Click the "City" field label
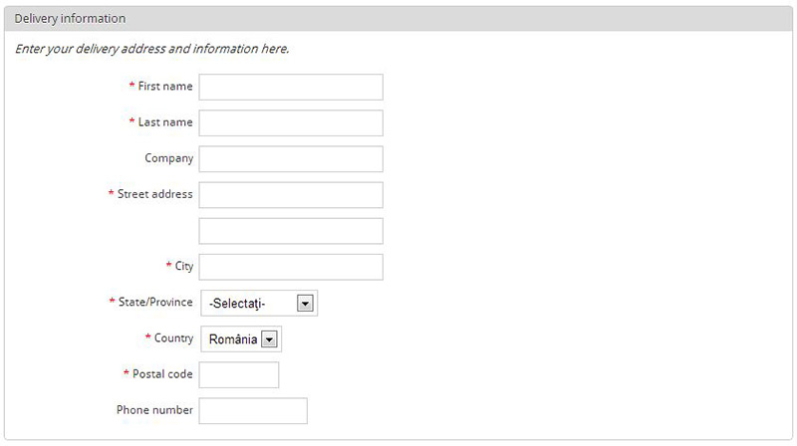Viewport: 797px width, 446px height. pyautogui.click(x=183, y=267)
